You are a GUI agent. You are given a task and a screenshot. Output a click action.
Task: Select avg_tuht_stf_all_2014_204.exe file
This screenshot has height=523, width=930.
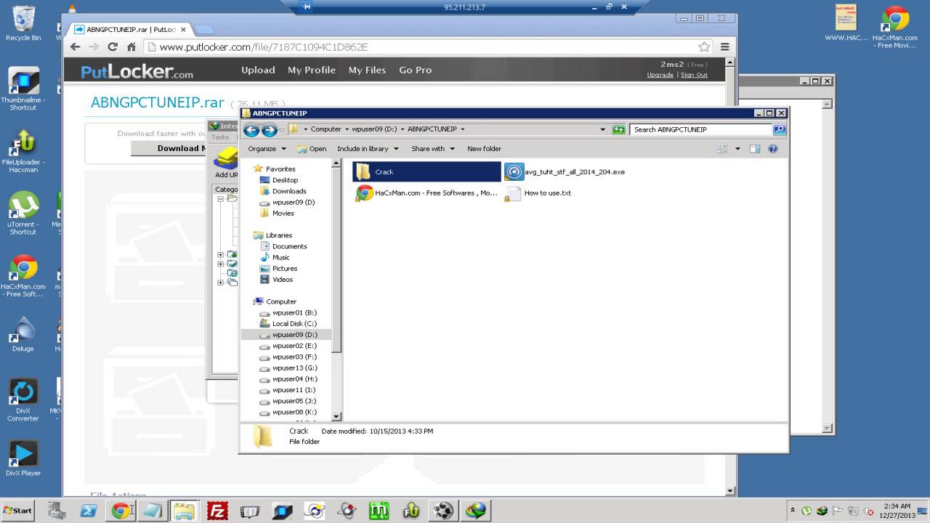tap(565, 172)
